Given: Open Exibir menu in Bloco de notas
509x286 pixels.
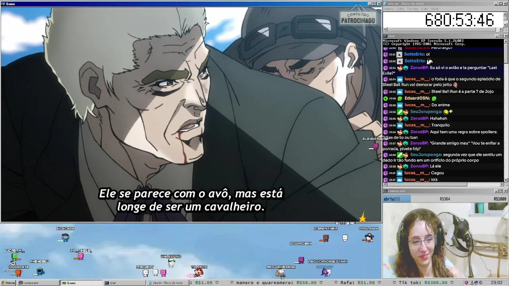Looking at the screenshot, I should coord(424,9).
